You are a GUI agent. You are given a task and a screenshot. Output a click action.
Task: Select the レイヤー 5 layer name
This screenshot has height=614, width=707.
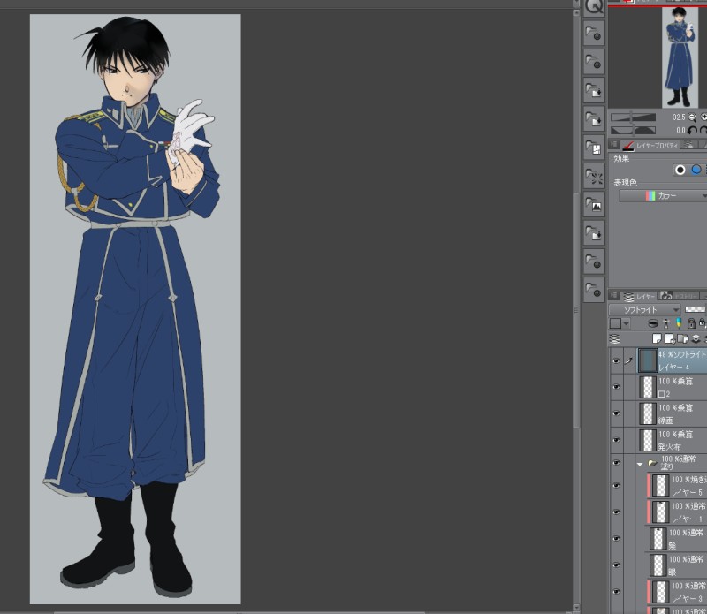point(687,492)
